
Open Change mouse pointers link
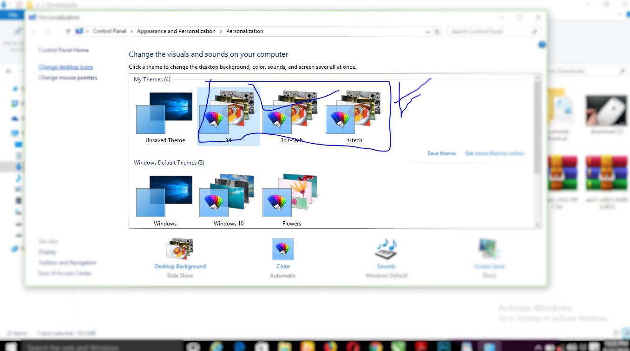tap(68, 78)
